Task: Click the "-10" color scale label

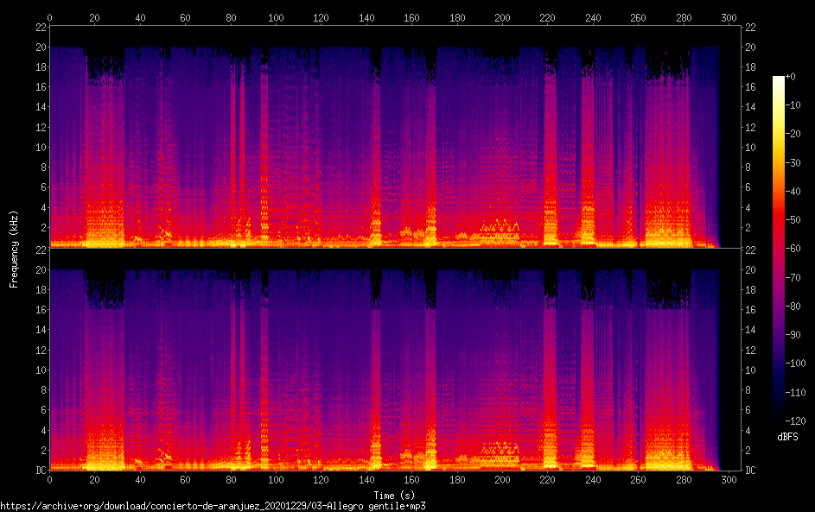Action: pos(793,104)
